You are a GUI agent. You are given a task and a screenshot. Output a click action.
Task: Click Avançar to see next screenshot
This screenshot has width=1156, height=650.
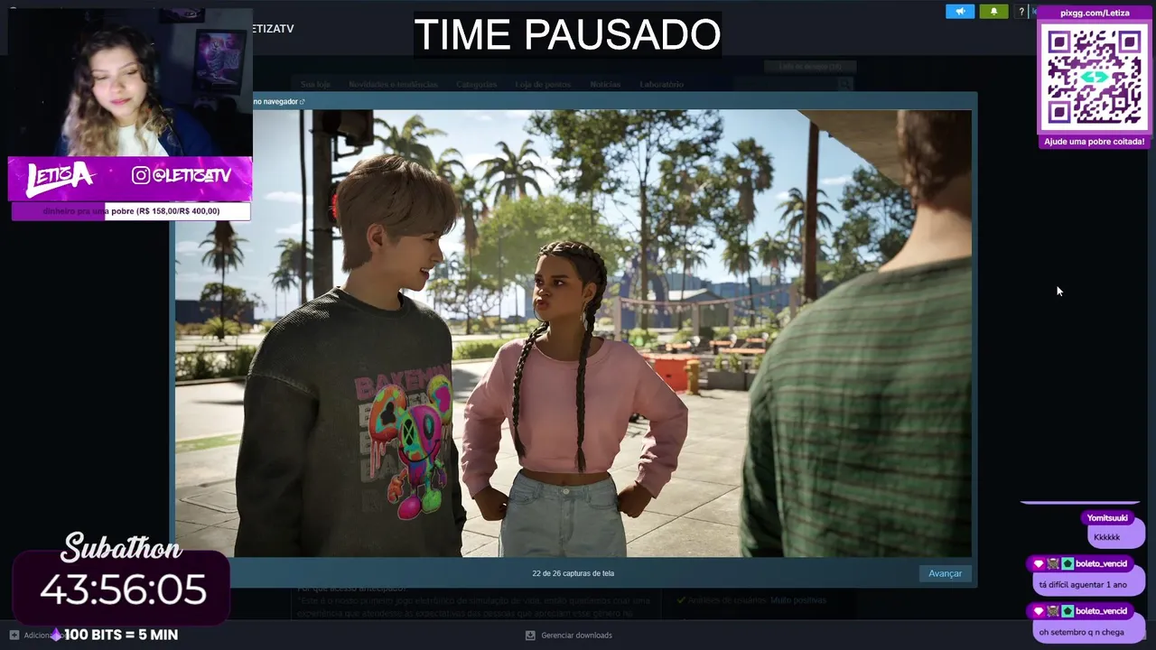[x=945, y=573]
